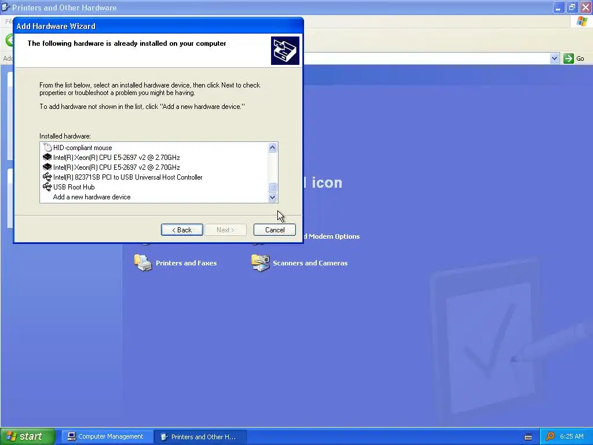Open the Start menu
This screenshot has width=593, height=445.
point(28,436)
